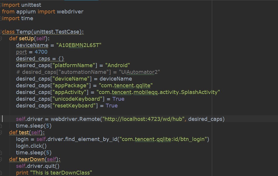
Task: Click the "appActivity" key string
Action: tap(69, 92)
